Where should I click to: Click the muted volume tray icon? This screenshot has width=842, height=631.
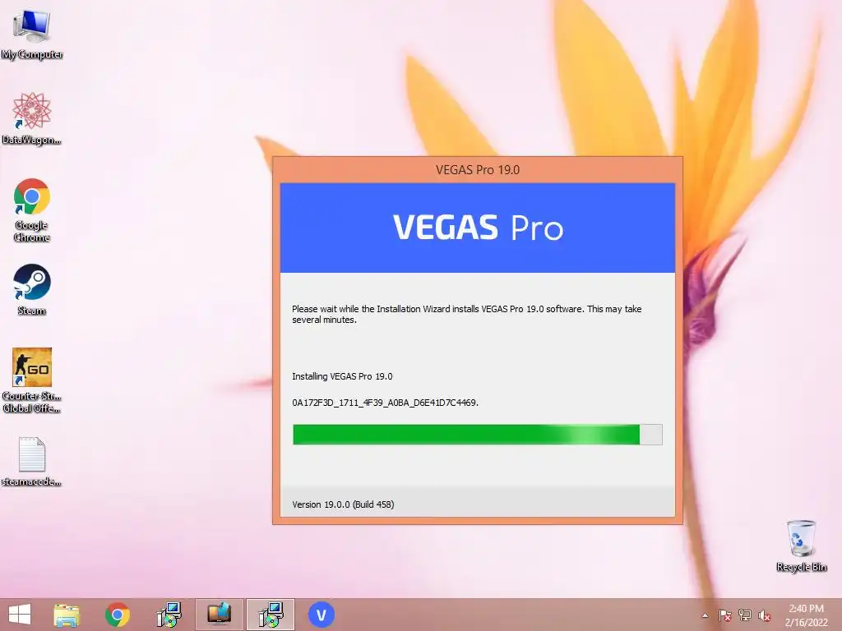click(x=764, y=615)
